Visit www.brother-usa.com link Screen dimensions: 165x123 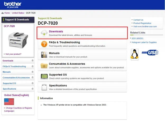(145, 27)
